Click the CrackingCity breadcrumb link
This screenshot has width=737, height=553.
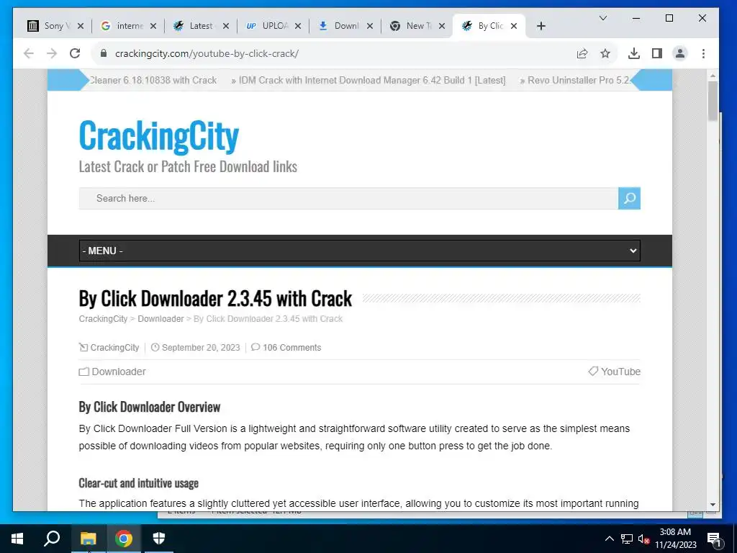tap(103, 319)
